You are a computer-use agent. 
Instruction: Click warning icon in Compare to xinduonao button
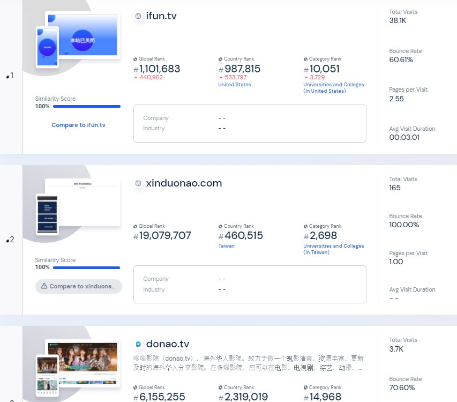[x=44, y=286]
